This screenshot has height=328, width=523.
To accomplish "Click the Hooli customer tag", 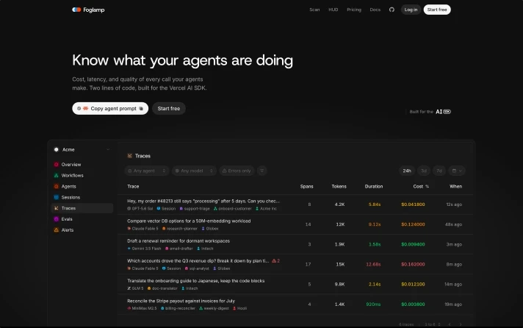I will (x=239, y=308).
